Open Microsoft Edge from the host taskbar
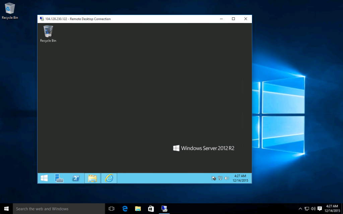The height and width of the screenshot is (214, 343). [125, 208]
